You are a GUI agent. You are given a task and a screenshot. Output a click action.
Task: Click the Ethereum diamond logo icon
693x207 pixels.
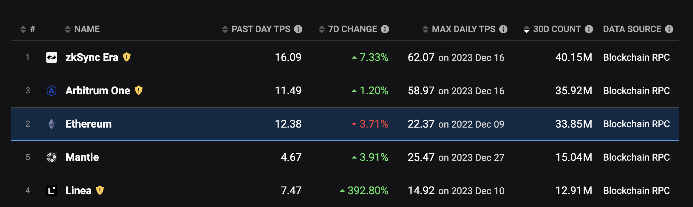pos(52,124)
